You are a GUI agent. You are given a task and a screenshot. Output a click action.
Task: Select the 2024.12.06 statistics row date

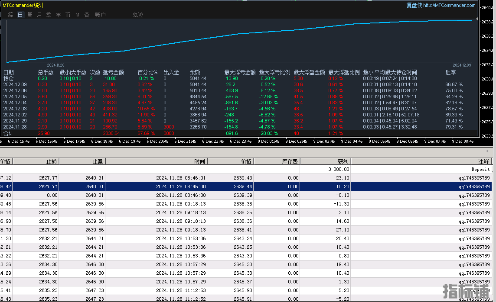(x=15, y=90)
